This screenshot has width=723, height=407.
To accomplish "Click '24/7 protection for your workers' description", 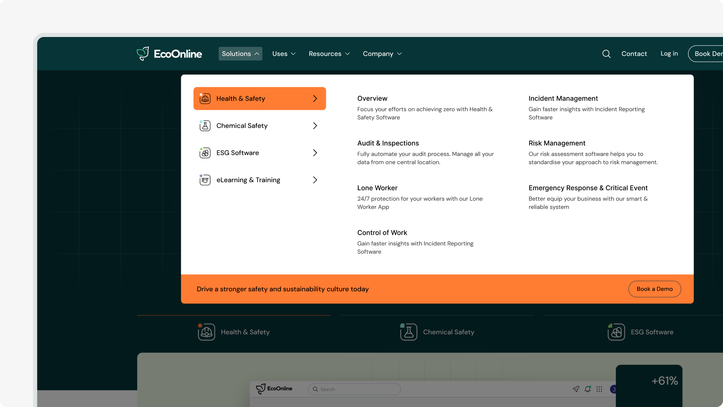I will point(420,203).
